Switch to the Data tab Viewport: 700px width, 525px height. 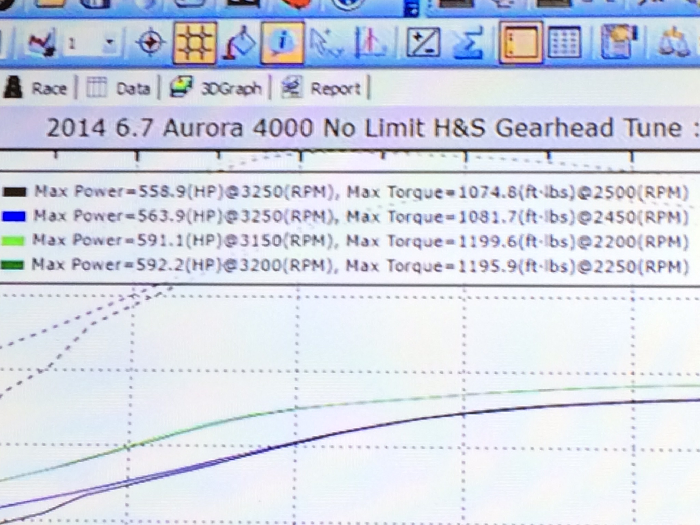118,88
